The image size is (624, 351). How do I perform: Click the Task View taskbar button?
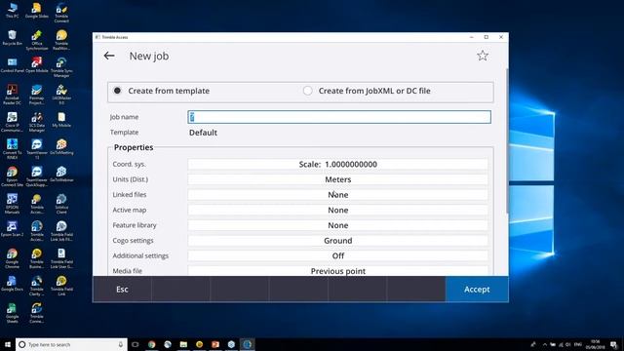pos(136,344)
